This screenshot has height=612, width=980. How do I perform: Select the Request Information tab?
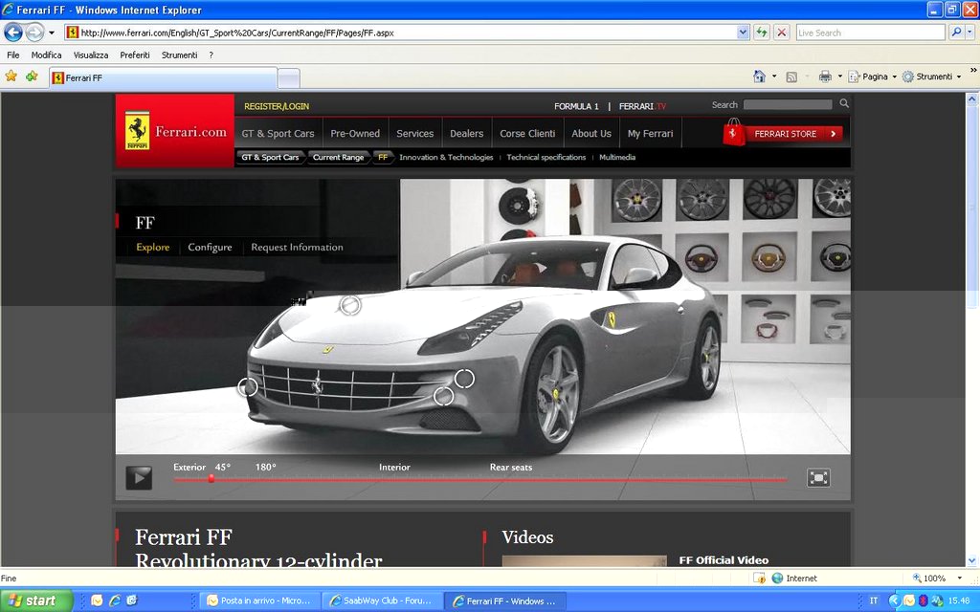[x=297, y=248]
